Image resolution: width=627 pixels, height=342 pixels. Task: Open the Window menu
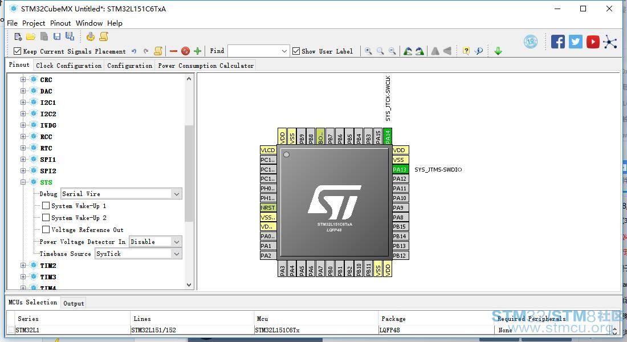click(x=89, y=23)
